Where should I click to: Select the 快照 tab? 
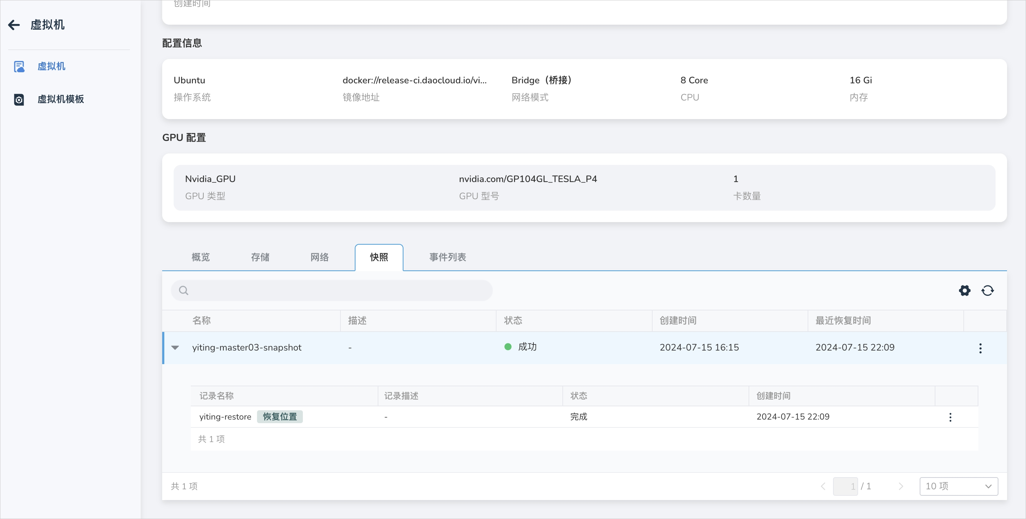379,257
